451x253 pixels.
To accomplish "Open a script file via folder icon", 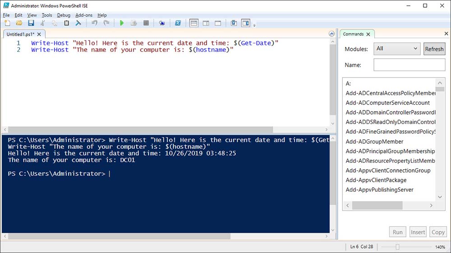I will (x=19, y=23).
